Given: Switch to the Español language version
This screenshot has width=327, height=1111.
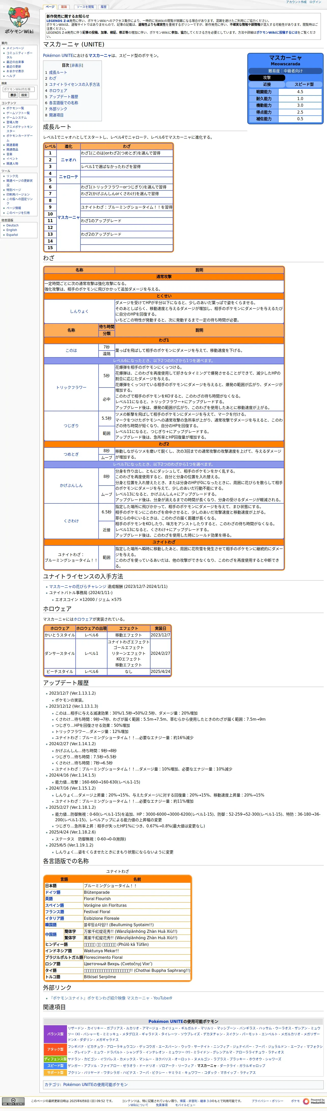Looking at the screenshot, I should [12, 235].
